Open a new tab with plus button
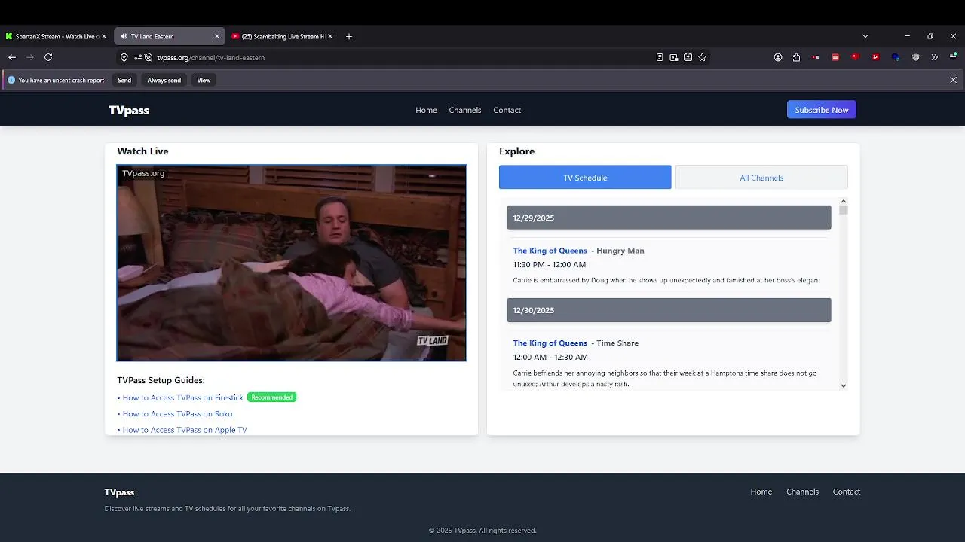 click(x=348, y=36)
